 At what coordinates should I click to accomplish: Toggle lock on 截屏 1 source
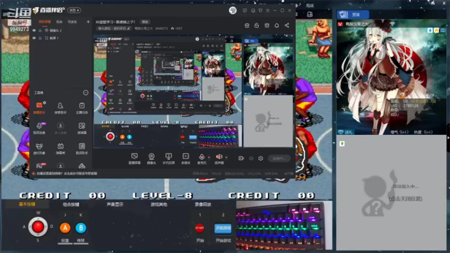pos(40,38)
